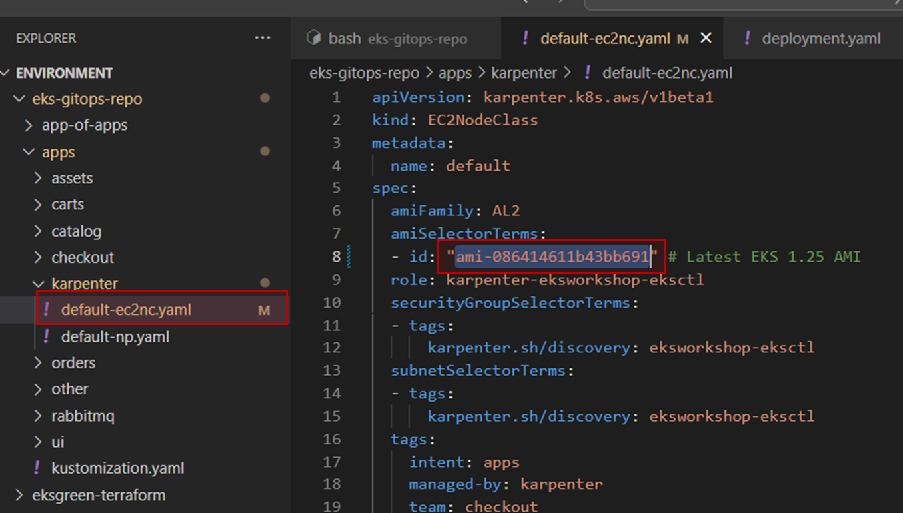The image size is (903, 513).
Task: Click 'managed-by: karpenter' on line 18
Action: pos(506,484)
